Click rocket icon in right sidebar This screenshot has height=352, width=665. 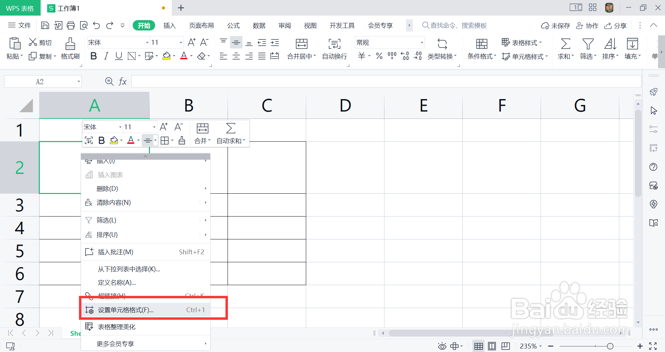[653, 92]
